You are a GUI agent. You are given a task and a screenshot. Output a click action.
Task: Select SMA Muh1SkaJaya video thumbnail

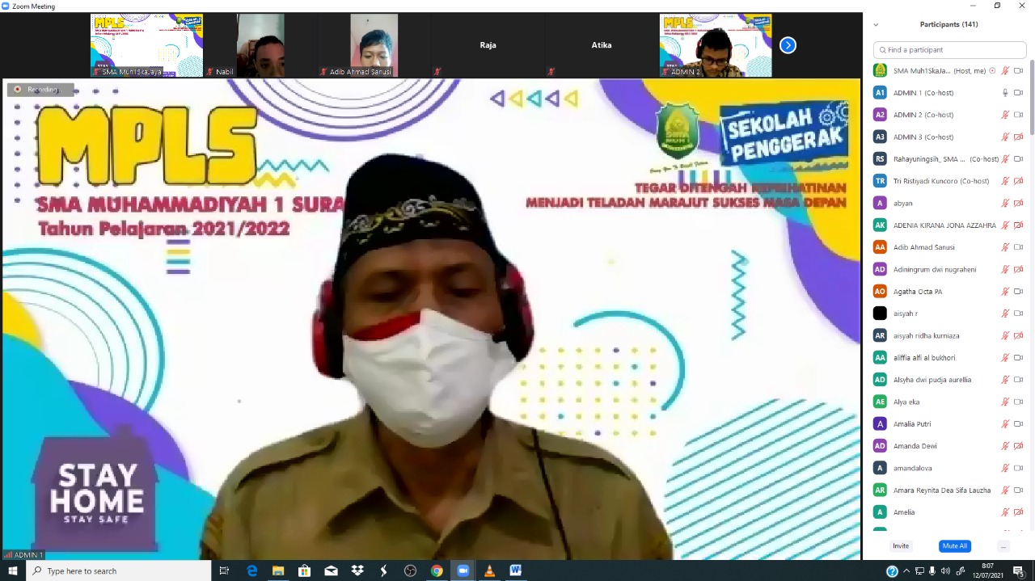tap(146, 45)
